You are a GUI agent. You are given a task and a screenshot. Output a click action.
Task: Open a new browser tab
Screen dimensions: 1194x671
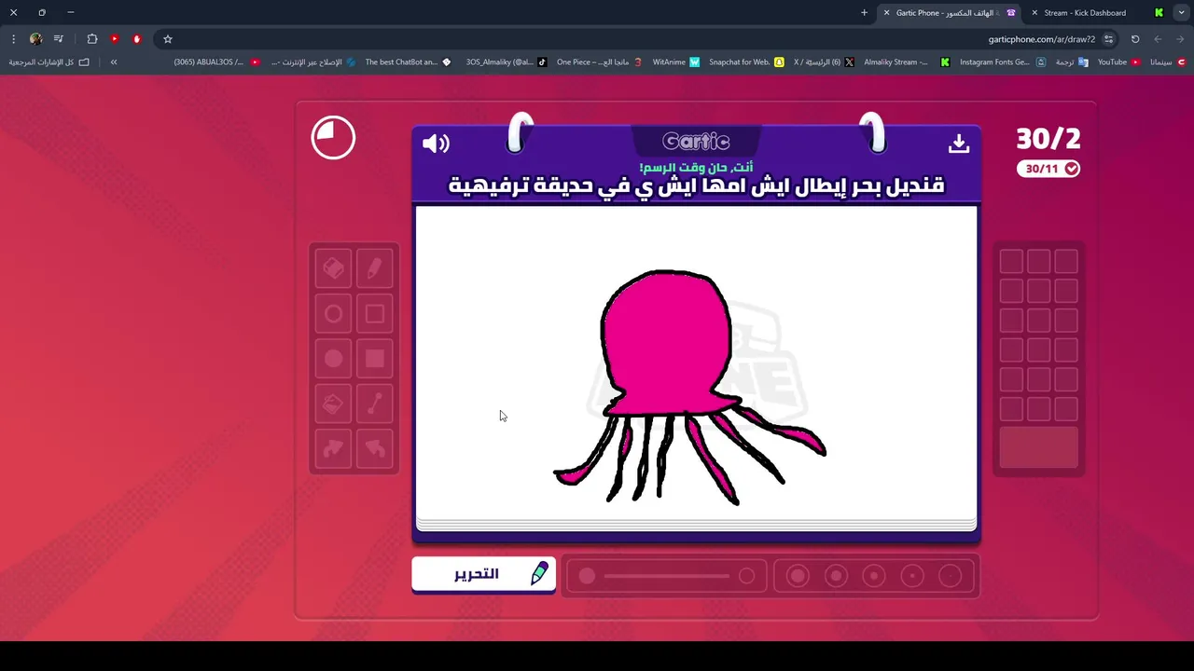pos(864,13)
